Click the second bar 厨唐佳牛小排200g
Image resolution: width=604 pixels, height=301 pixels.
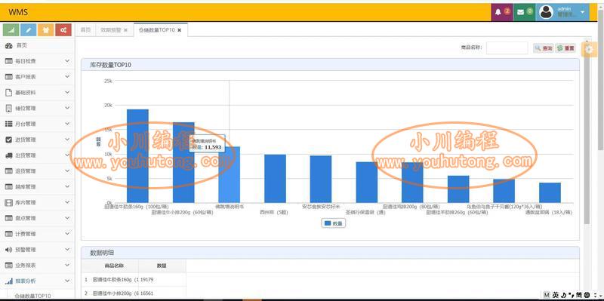[183, 162]
